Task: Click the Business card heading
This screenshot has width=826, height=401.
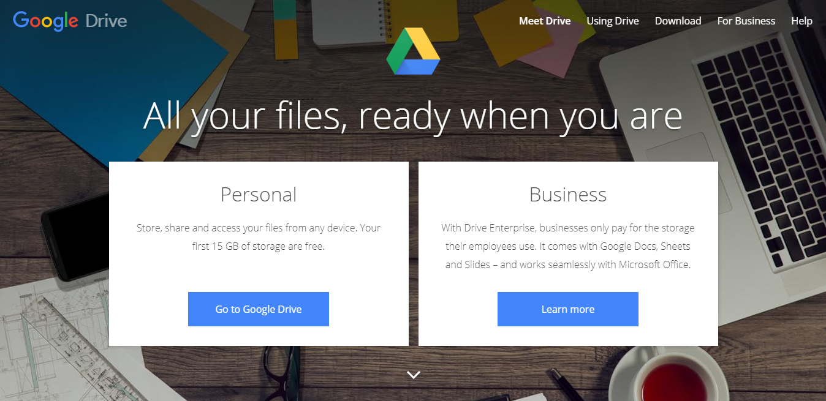Action: 568,195
